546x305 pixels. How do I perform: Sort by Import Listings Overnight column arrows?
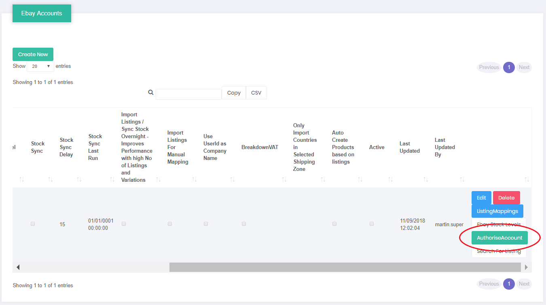[159, 179]
